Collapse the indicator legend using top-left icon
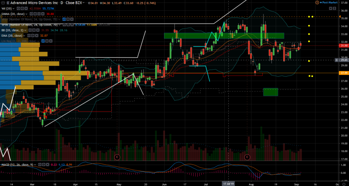 point(3,3)
